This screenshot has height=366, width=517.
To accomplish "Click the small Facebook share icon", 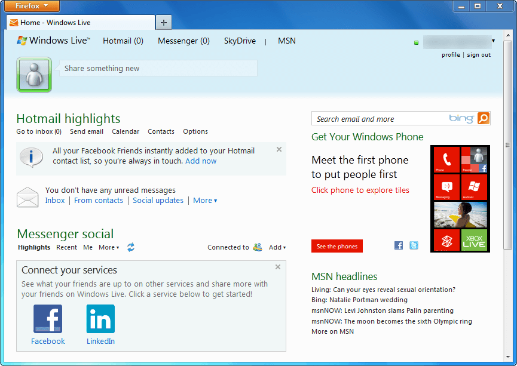I will [x=399, y=245].
